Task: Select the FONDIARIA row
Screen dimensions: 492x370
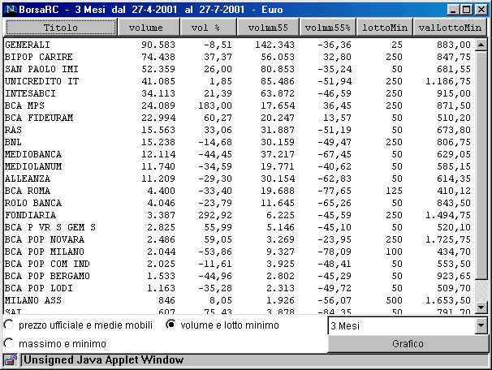Action: (x=238, y=215)
